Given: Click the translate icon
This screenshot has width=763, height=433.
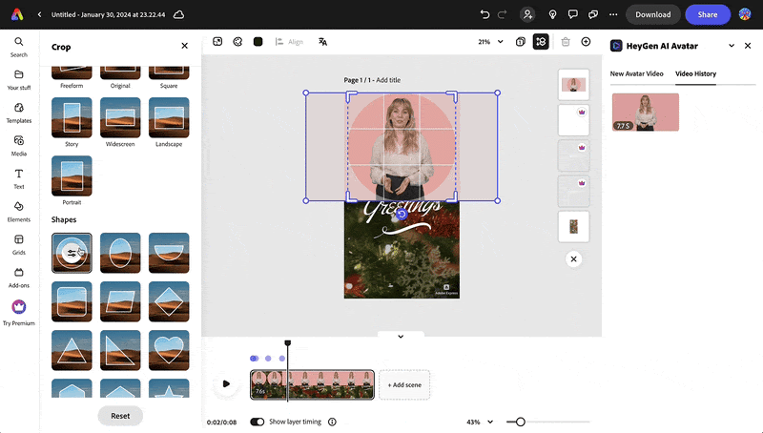Looking at the screenshot, I should point(322,42).
